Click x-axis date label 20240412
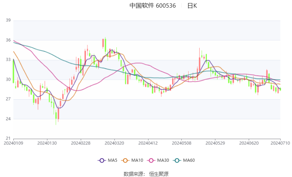Image resolution: width=292 pixels, height=177 pixels. pos(148,143)
